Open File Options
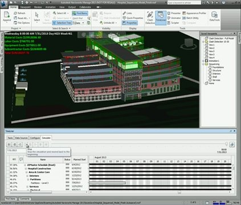Screen dimensions: 241x205 point(22,23)
